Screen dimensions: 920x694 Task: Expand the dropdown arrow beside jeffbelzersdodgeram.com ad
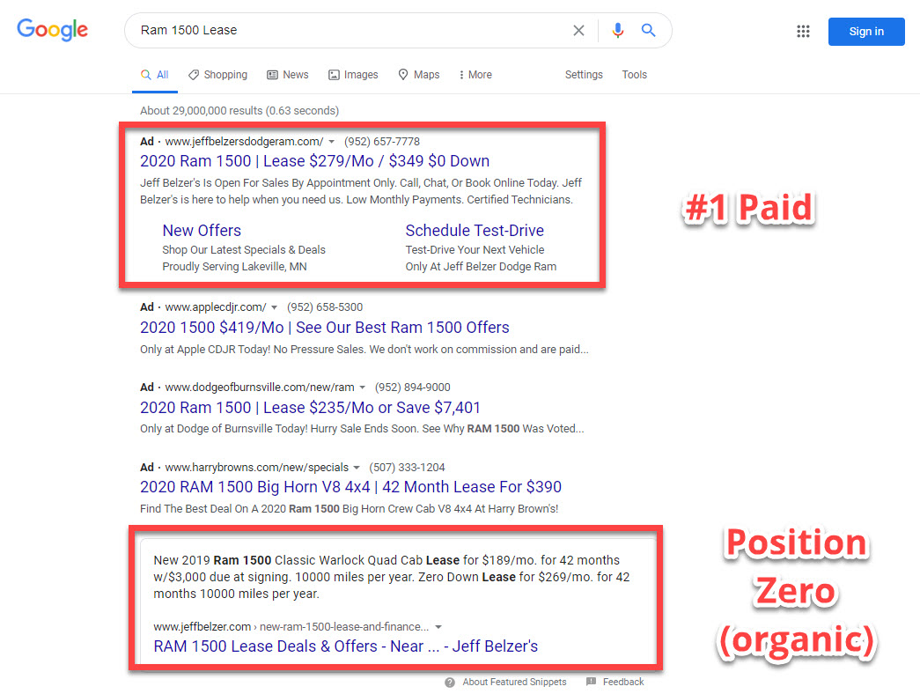pyautogui.click(x=332, y=142)
